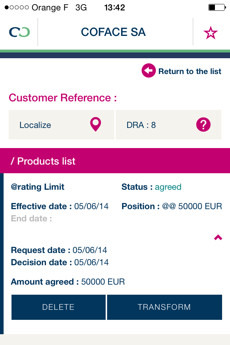Tap the Customer Reference heading
The height and width of the screenshot is (345, 230).
pyautogui.click(x=63, y=98)
